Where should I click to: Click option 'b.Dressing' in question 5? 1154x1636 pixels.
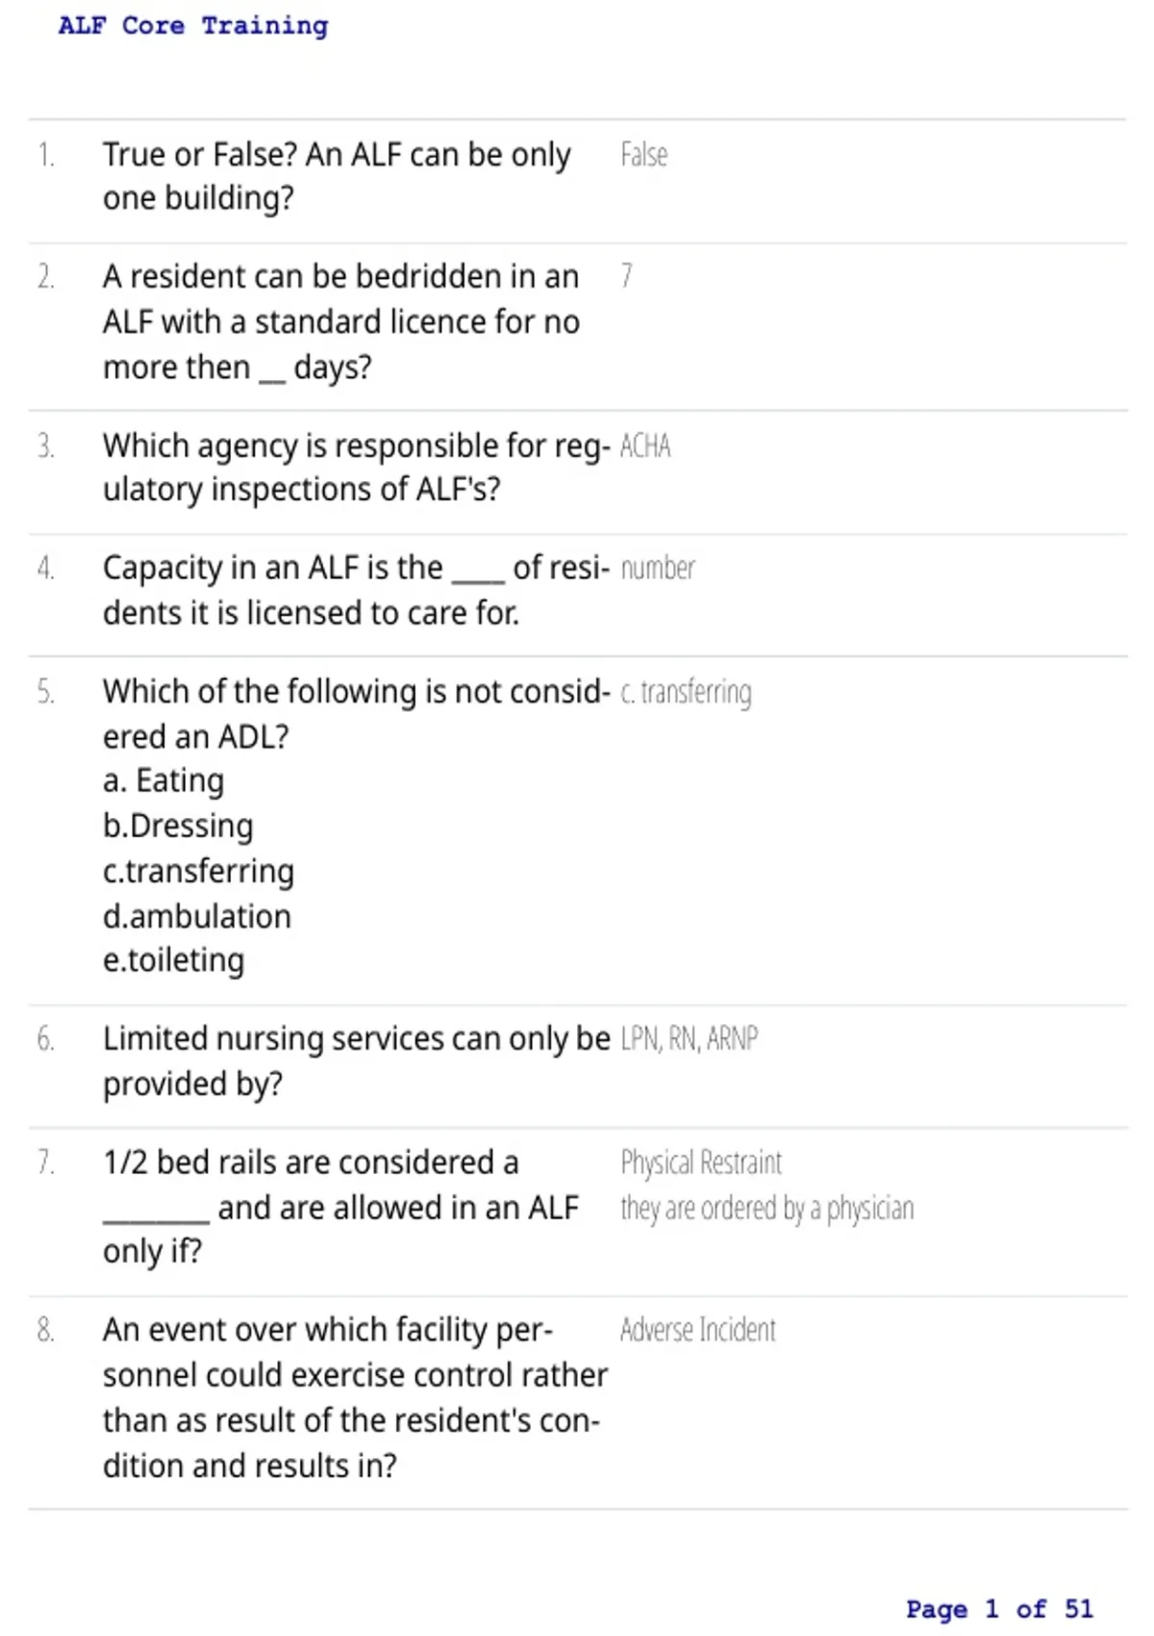point(178,826)
